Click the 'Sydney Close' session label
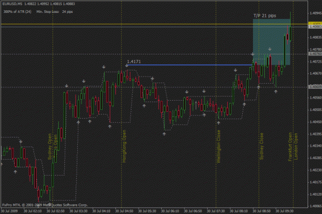This screenshot has height=214, width=322. tap(261, 146)
